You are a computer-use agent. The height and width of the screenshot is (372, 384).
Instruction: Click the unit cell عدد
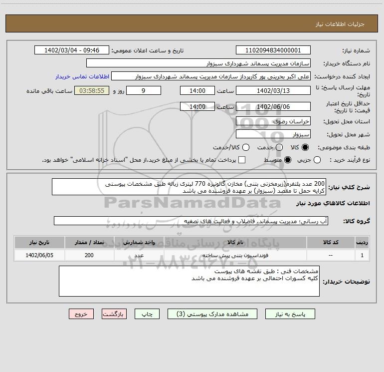point(139,255)
